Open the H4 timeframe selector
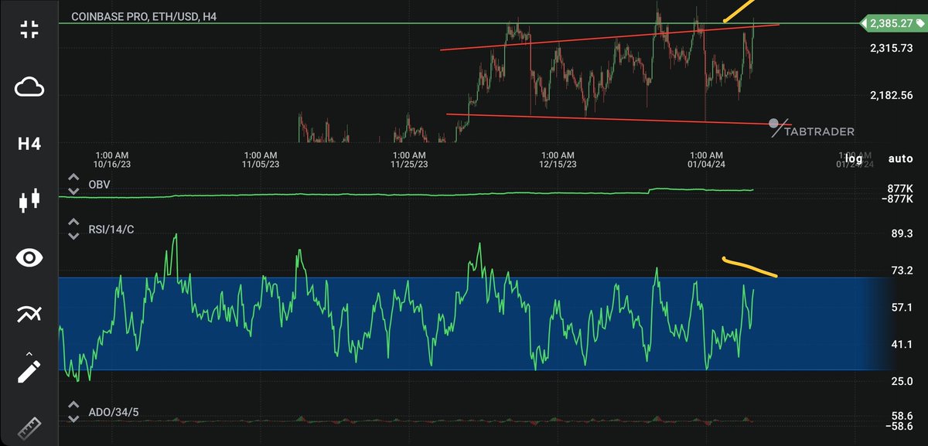The width and height of the screenshot is (928, 446). 29,143
